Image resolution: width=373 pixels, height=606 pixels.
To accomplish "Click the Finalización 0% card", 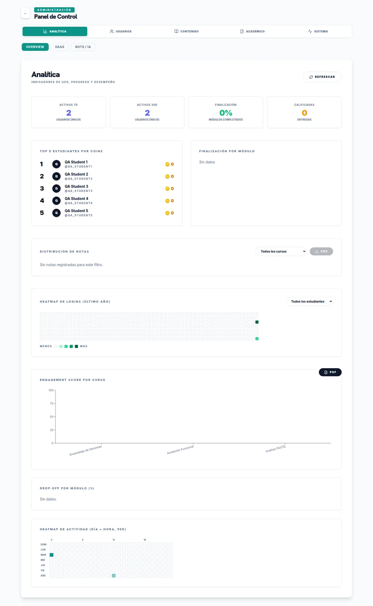I will coord(226,112).
